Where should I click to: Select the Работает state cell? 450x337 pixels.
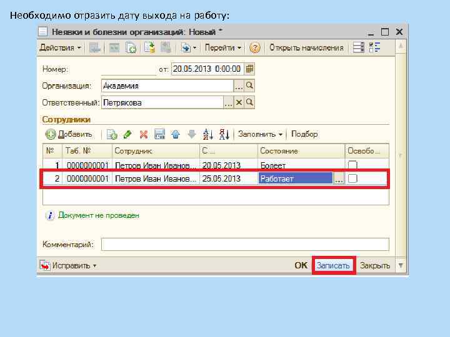[295, 178]
